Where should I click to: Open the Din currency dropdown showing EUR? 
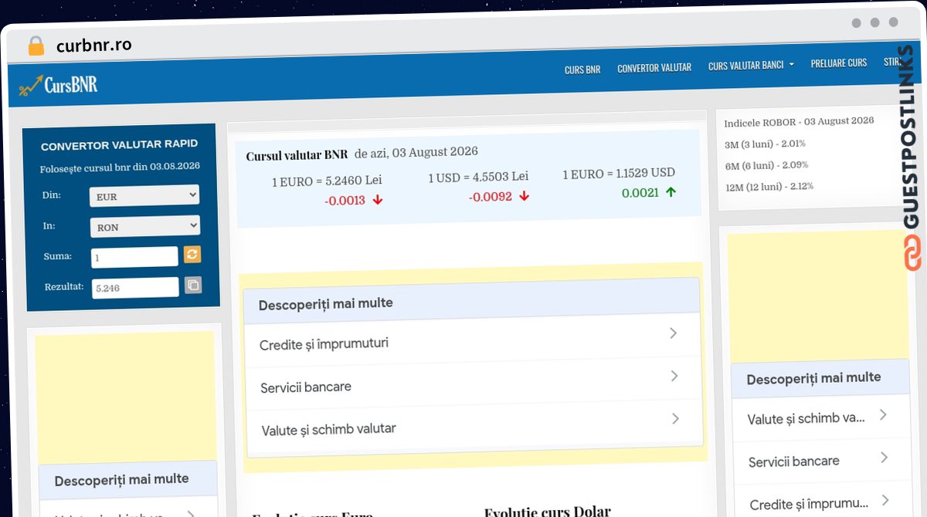(144, 196)
